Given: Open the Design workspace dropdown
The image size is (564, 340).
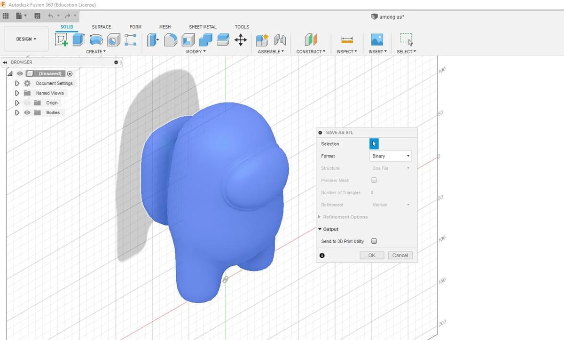Looking at the screenshot, I should click(26, 39).
